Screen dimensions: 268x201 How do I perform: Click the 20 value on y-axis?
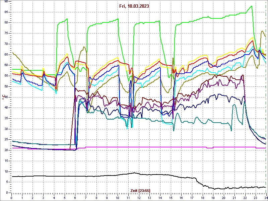coord(6,150)
